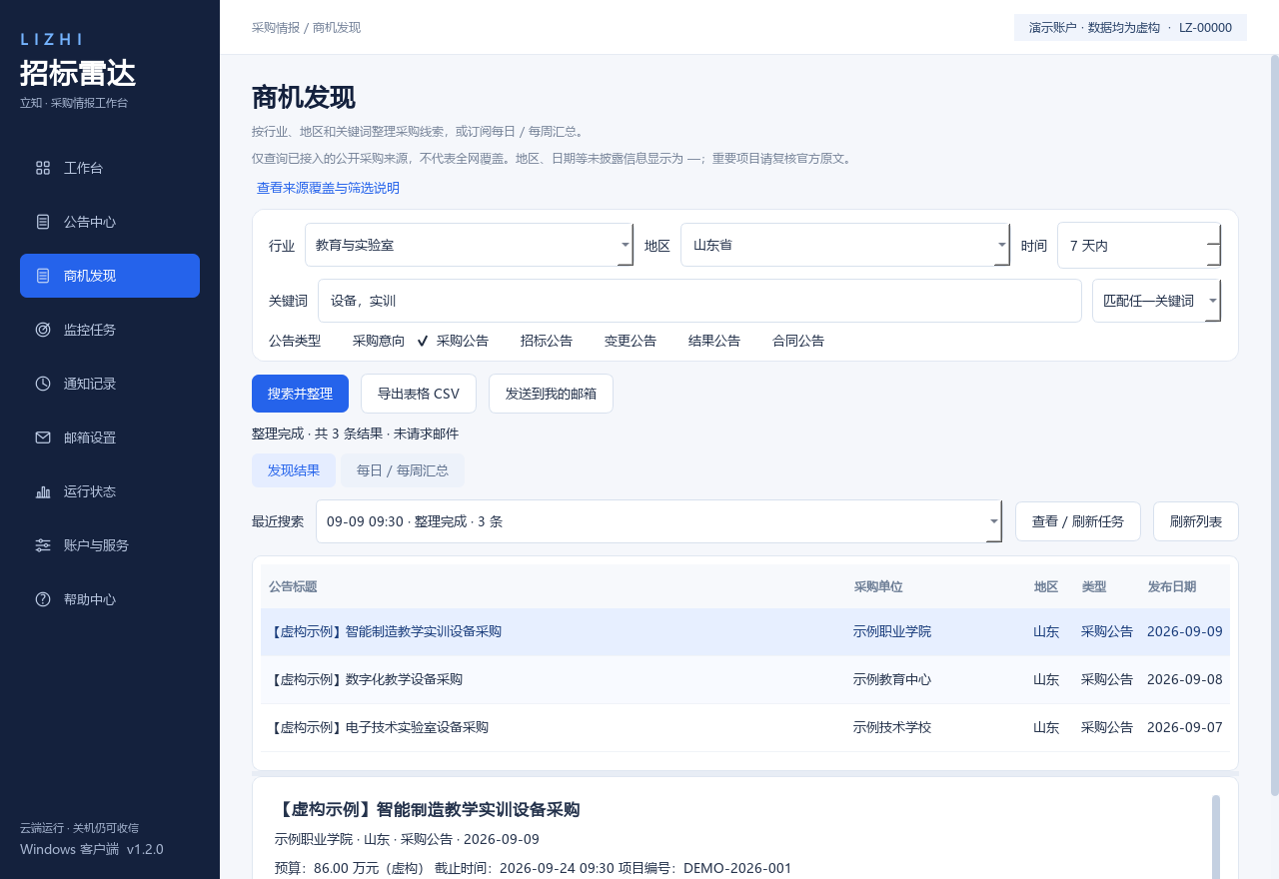This screenshot has width=1279, height=879.
Task: Select row 智能制造教学实训设备采购 in results table
Action: point(745,632)
